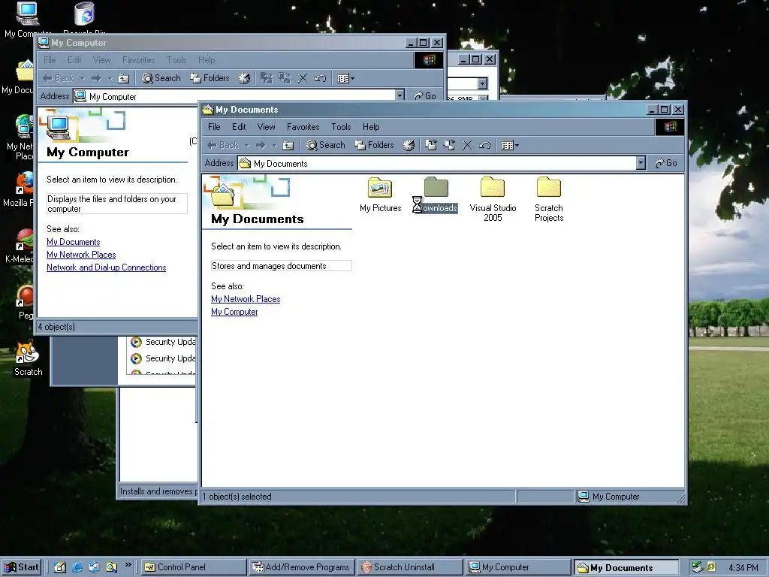Screen dimensions: 769x577
Task: Click Go button in My Documents window
Action: coord(667,163)
